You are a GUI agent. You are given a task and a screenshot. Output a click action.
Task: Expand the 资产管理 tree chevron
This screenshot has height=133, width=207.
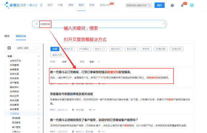tap(38, 83)
